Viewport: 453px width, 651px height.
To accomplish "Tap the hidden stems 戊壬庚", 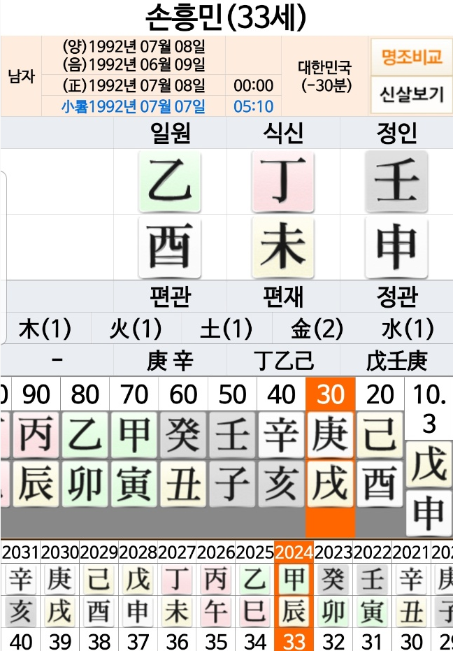I will click(396, 361).
